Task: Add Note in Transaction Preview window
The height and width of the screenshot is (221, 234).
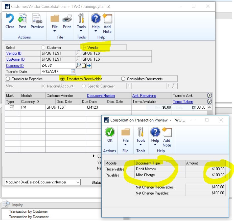Action: pyautogui.click(x=167, y=132)
